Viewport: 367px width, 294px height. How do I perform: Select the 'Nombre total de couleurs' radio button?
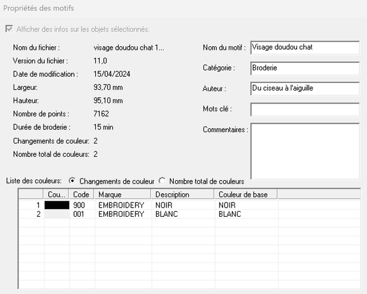coord(162,181)
